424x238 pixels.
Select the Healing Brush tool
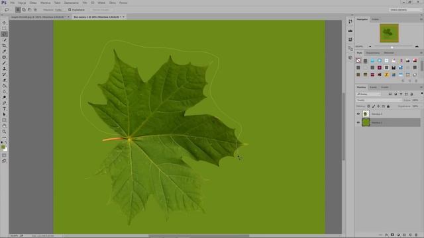tap(4, 58)
